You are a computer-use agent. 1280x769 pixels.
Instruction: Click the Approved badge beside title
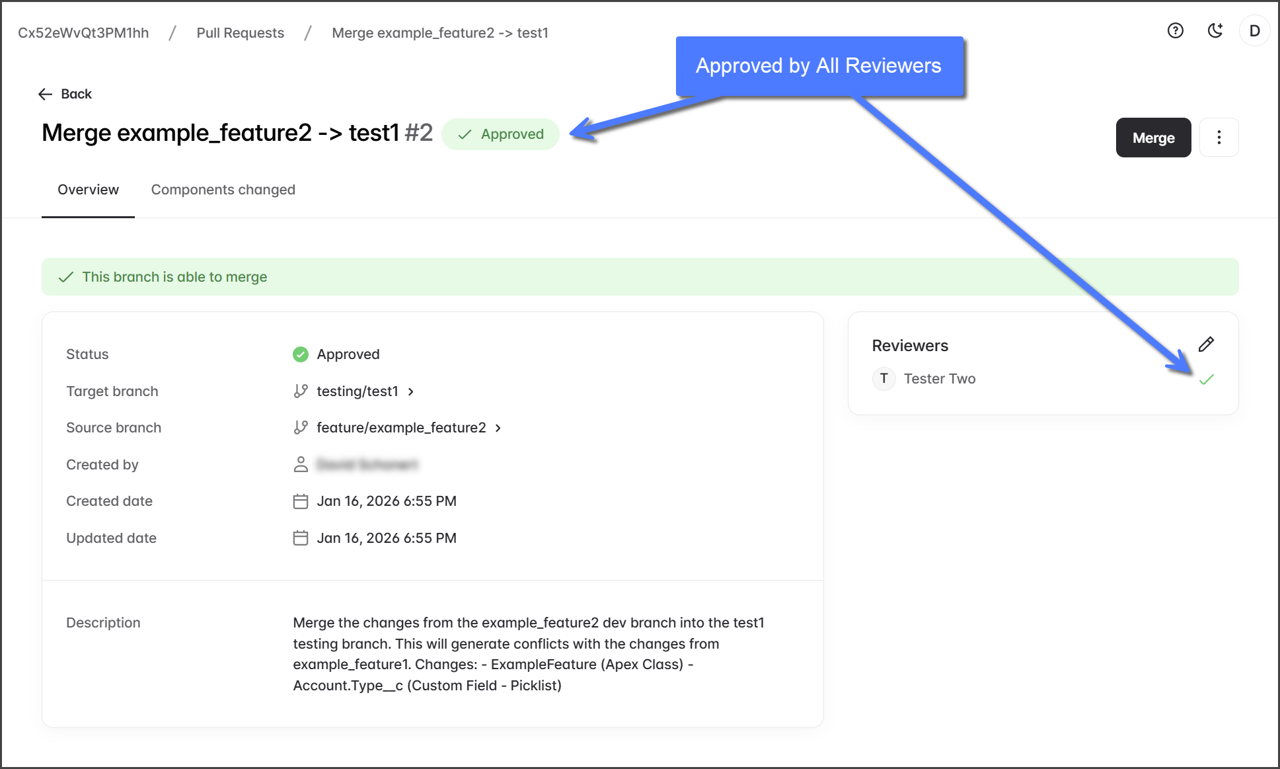(500, 134)
